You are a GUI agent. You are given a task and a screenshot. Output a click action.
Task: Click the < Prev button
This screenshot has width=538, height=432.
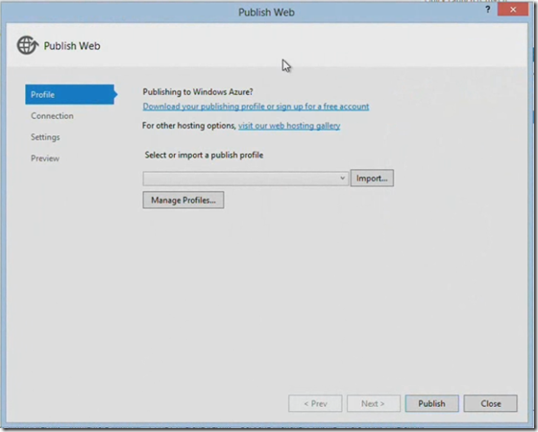point(315,403)
